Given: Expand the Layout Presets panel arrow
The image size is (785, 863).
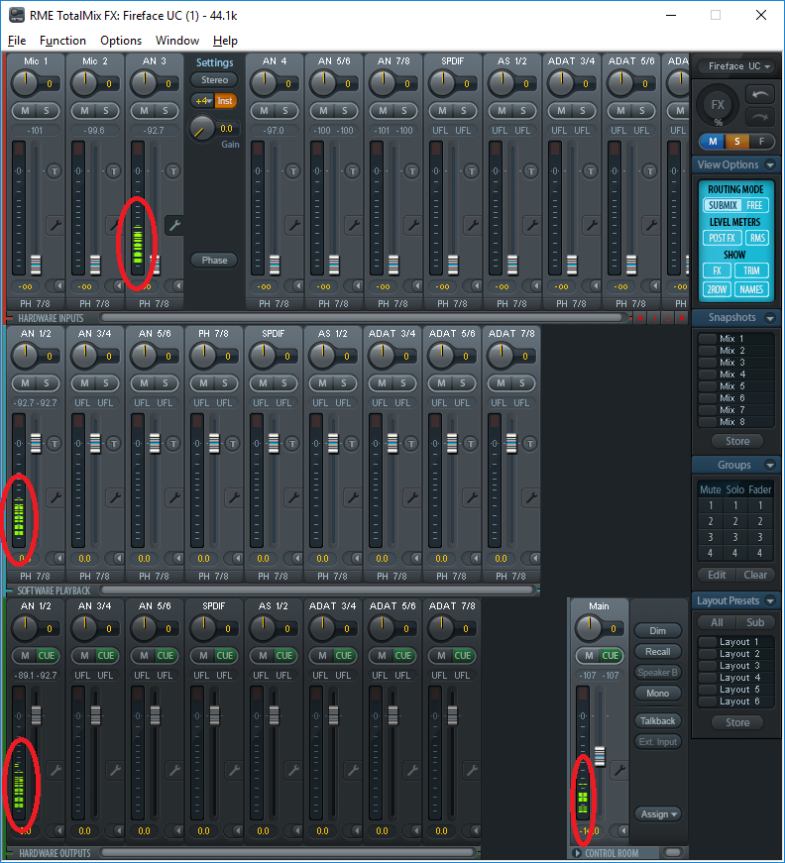Looking at the screenshot, I should 769,600.
